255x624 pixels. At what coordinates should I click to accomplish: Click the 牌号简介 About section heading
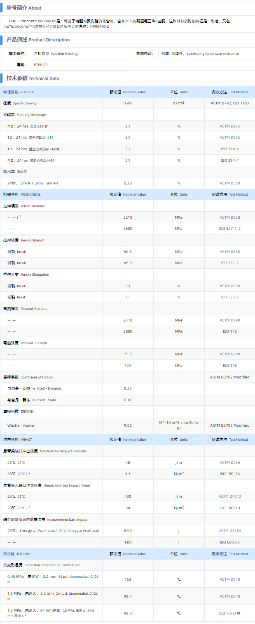tap(24, 8)
